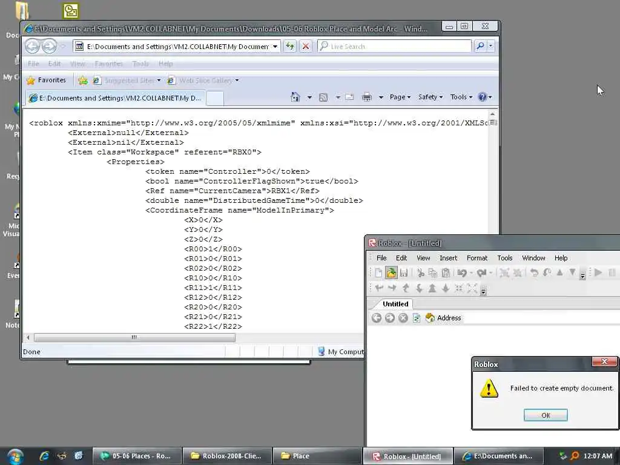
Task: Click the Cut scissors icon in Roblox toolbar
Action: [421, 273]
